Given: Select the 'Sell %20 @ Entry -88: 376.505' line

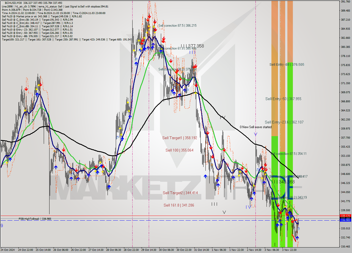Looking at the screenshot, I should click(x=37, y=36).
